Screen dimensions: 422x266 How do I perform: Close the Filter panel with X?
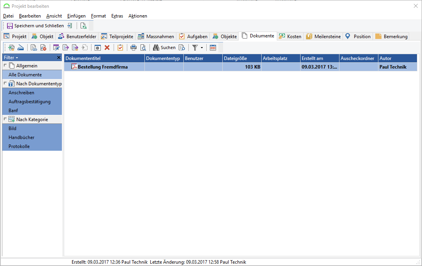(x=59, y=58)
